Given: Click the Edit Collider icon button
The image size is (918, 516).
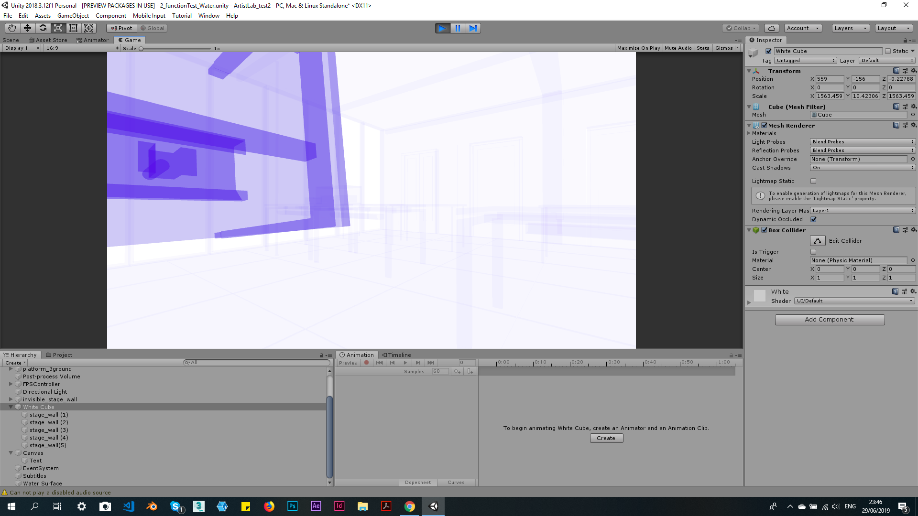Looking at the screenshot, I should [818, 241].
